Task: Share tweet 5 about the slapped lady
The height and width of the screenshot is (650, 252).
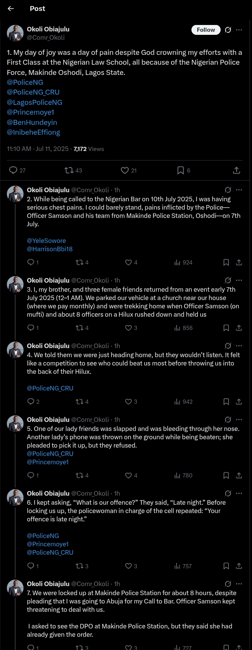Action: (239, 475)
